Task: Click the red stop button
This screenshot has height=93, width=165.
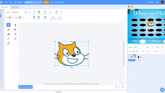Action: (x=132, y=7)
